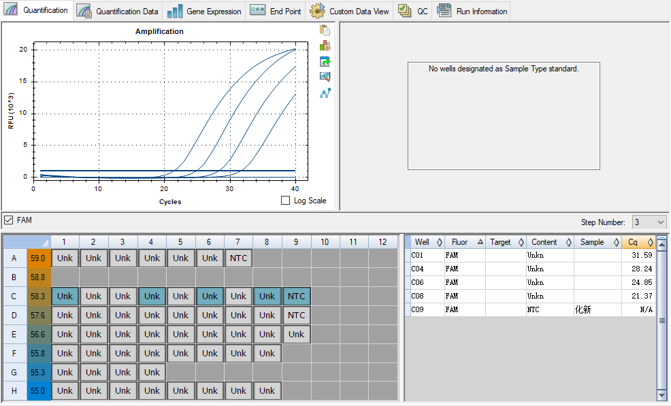Select the C04 row in results table
Image resolution: width=671 pixels, height=406 pixels.
pos(530,269)
